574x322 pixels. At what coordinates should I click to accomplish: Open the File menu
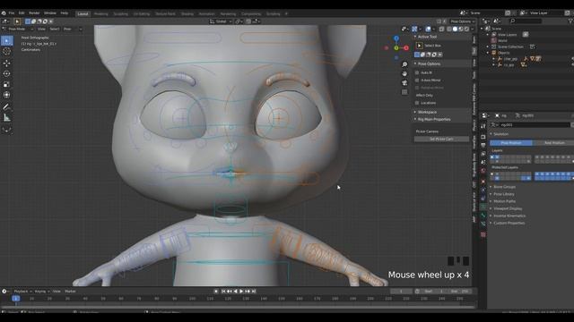coord(12,13)
